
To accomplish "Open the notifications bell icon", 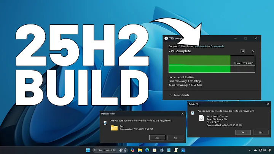I will pos(270,150).
